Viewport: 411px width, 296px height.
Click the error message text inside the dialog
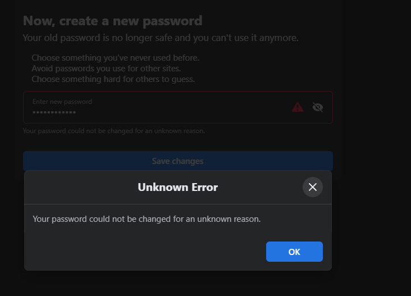pos(147,219)
